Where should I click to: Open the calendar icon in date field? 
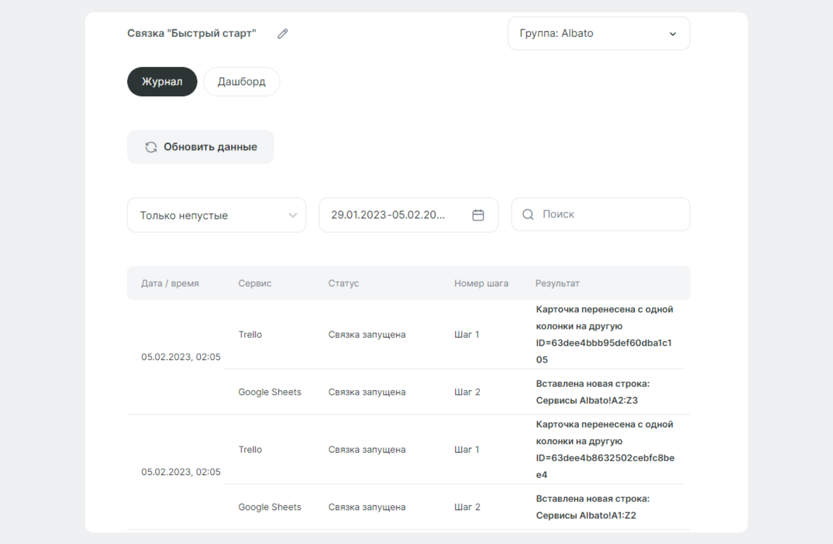pyautogui.click(x=478, y=215)
